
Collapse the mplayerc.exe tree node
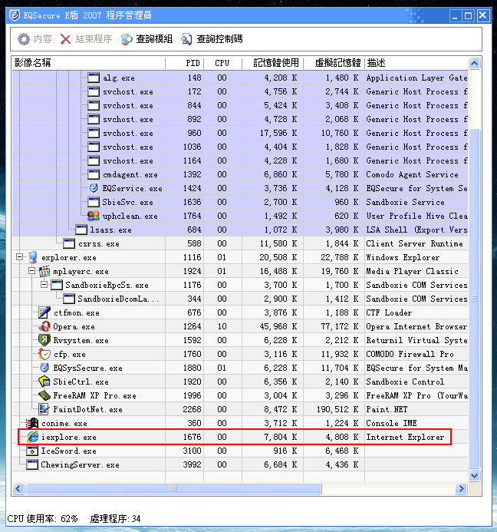(x=32, y=271)
